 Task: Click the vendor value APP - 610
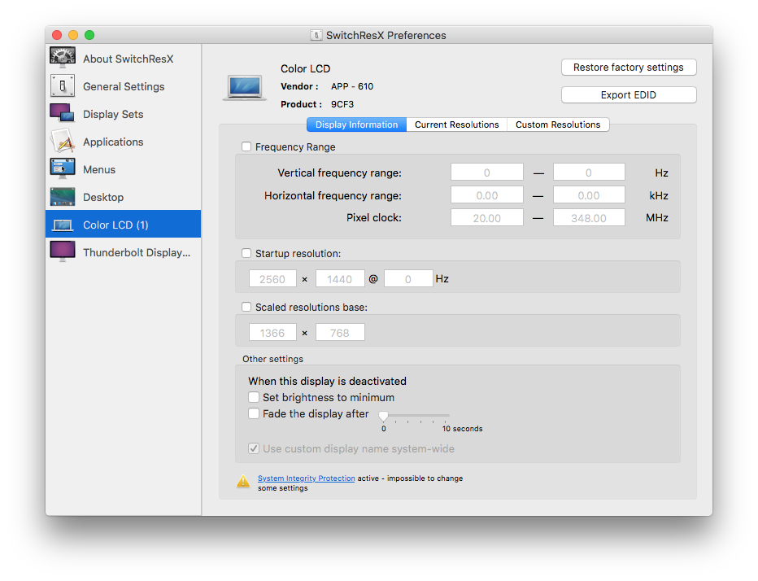(352, 86)
